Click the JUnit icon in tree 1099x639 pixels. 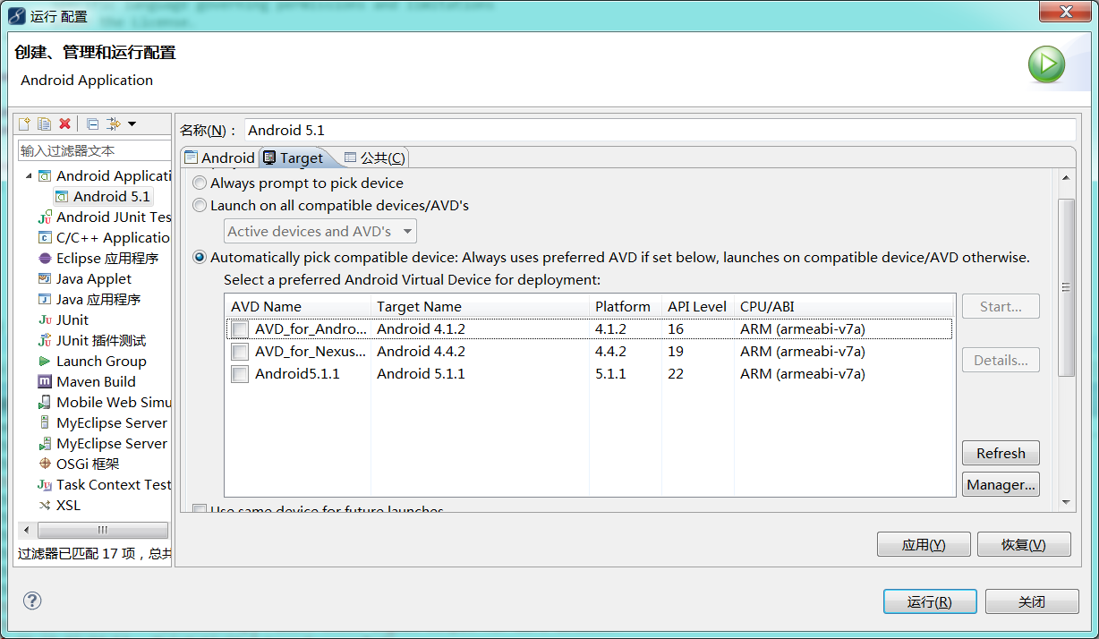(x=45, y=320)
